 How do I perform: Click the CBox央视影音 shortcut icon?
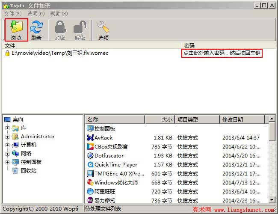pos(90,146)
